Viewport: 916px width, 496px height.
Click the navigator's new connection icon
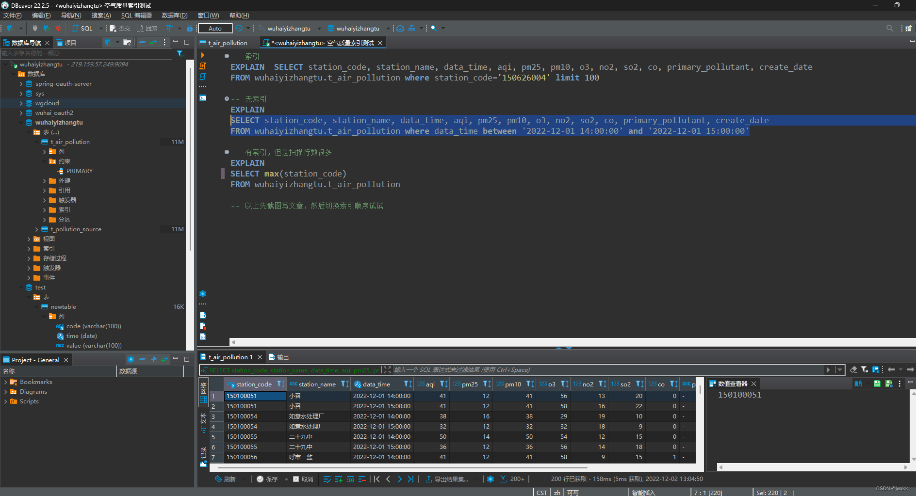point(108,43)
